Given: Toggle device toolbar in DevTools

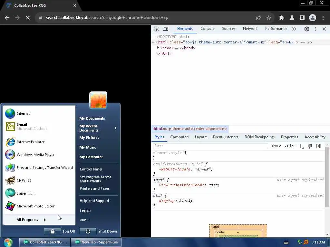Looking at the screenshot, I should pyautogui.click(x=166, y=29).
